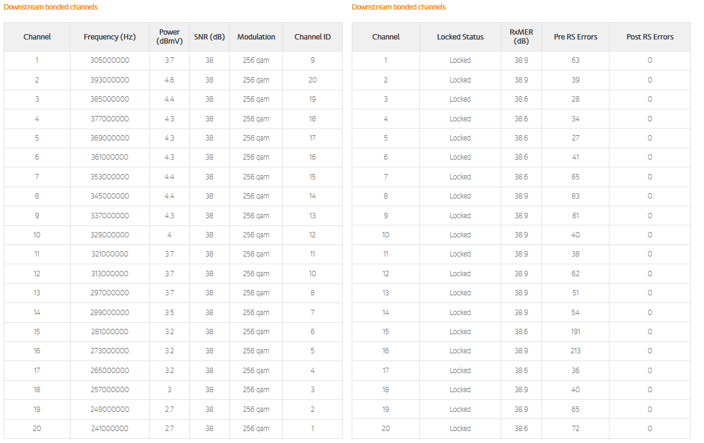Image resolution: width=704 pixels, height=443 pixels.
Task: Select the SNR (dB) column header
Action: (x=209, y=37)
